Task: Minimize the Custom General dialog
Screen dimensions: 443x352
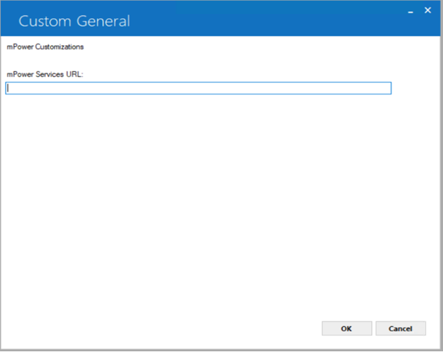Action: [x=410, y=12]
